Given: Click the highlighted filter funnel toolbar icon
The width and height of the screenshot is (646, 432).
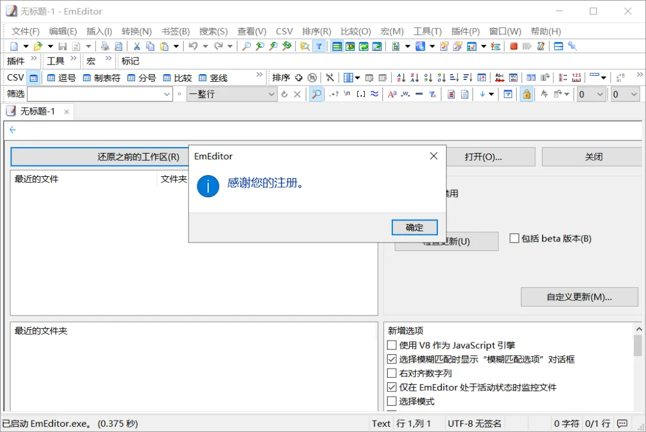Looking at the screenshot, I should [319, 46].
